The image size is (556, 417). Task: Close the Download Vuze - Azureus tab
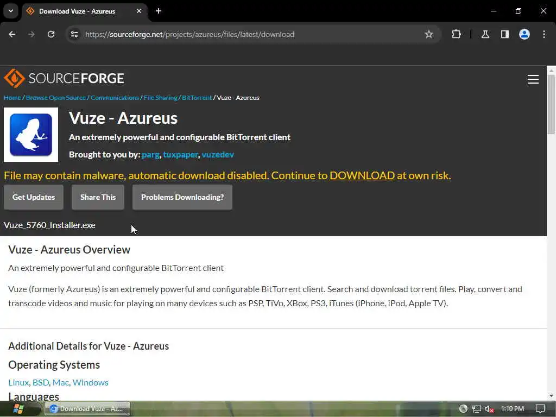click(139, 11)
